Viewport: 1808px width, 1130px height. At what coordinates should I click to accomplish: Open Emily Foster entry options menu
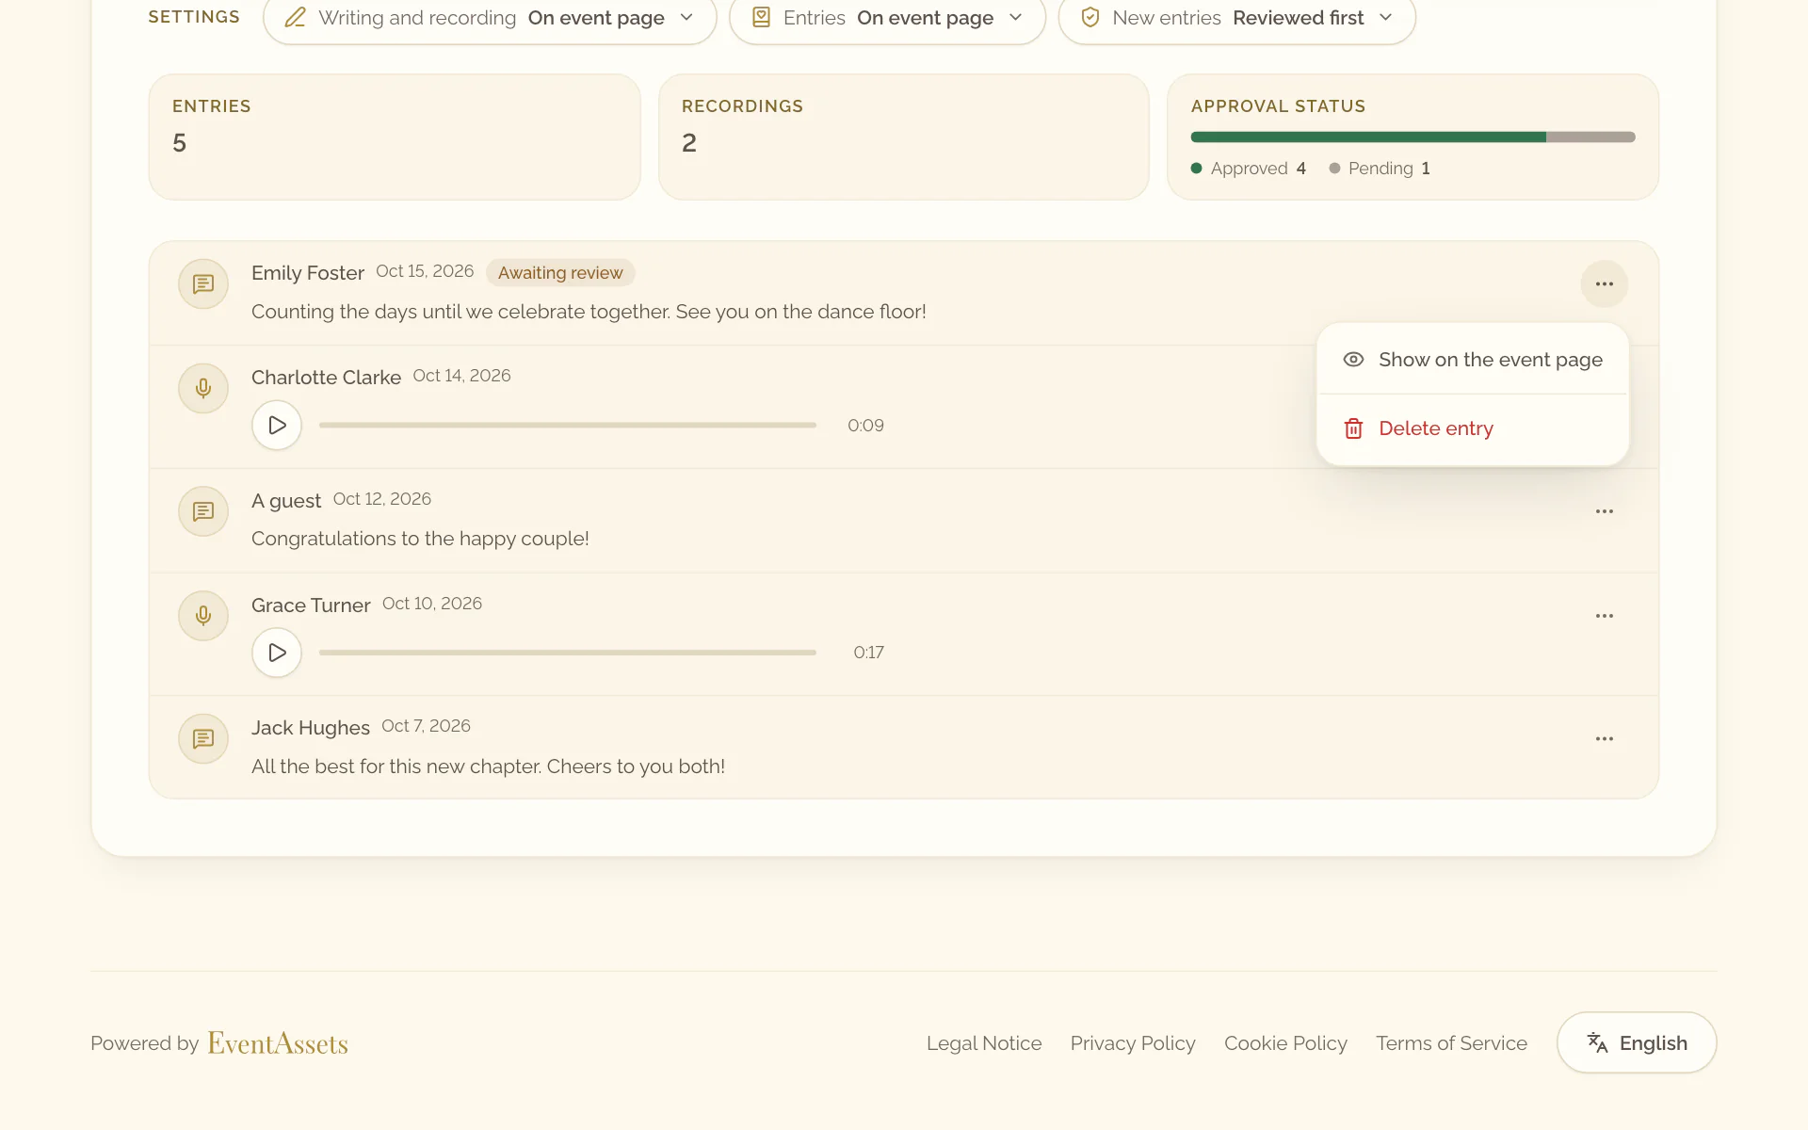coord(1605,283)
